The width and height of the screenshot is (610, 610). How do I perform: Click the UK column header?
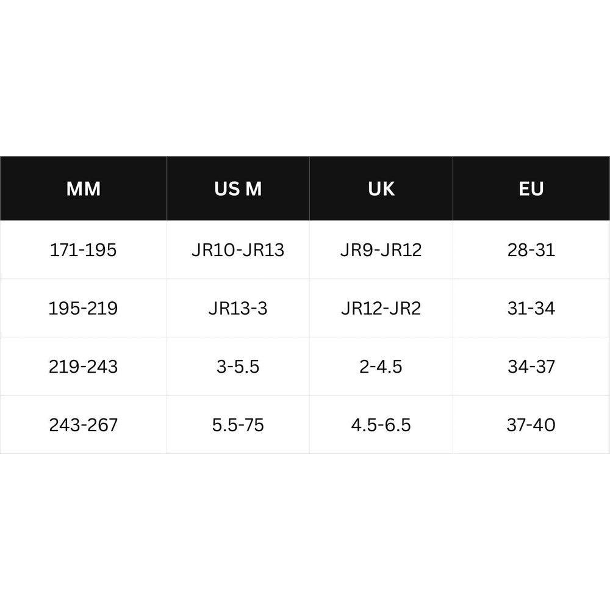[x=381, y=188]
